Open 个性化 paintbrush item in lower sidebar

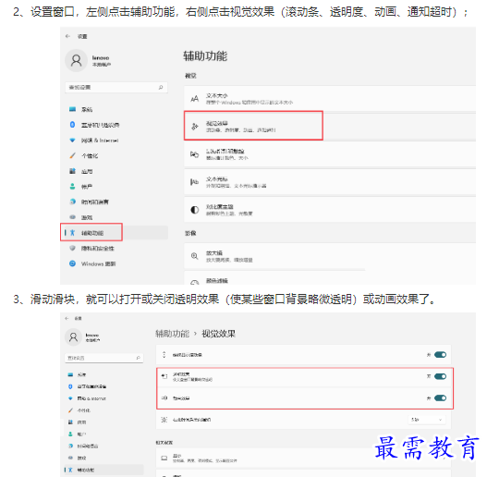(x=103, y=410)
